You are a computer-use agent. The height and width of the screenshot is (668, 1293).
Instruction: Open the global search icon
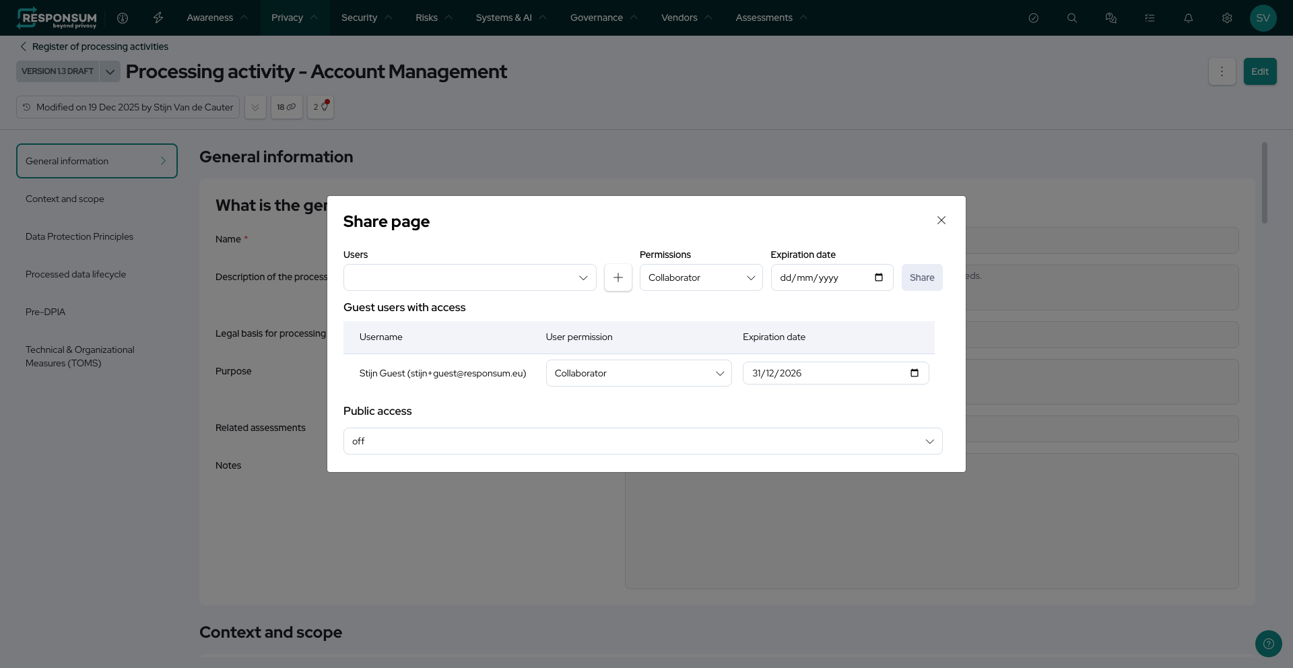click(1072, 18)
